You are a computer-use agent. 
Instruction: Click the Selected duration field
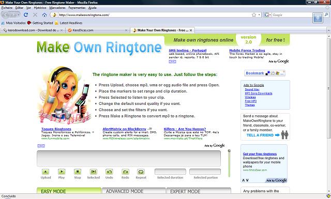point(170,172)
